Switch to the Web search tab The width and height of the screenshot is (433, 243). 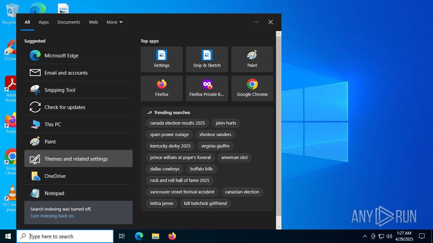93,22
